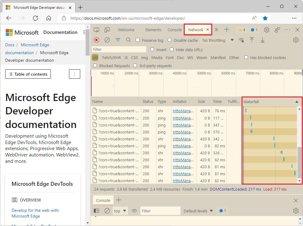Click the console Filter text box
Image resolution: width=303 pixels, height=226 pixels.
pyautogui.click(x=160, y=211)
